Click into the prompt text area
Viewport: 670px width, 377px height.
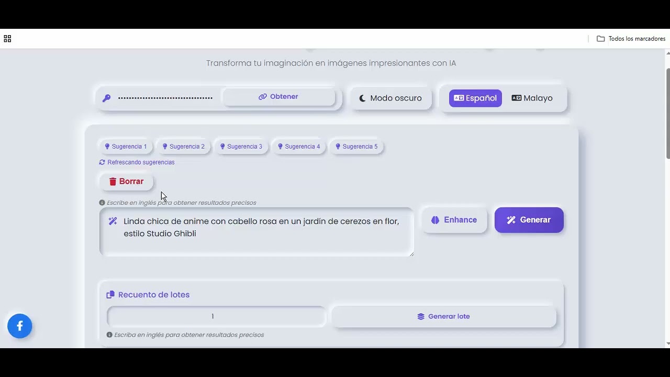(x=256, y=232)
